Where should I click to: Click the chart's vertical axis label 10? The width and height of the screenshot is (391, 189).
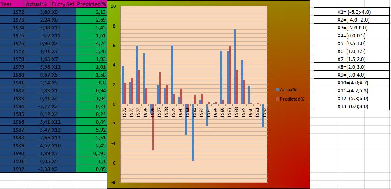tap(113, 7)
